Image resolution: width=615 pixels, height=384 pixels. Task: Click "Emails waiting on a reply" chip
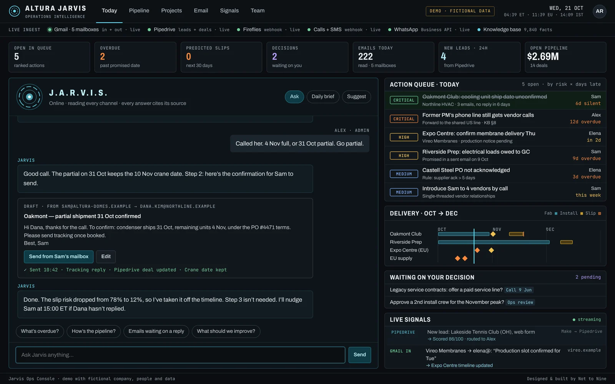(x=156, y=331)
